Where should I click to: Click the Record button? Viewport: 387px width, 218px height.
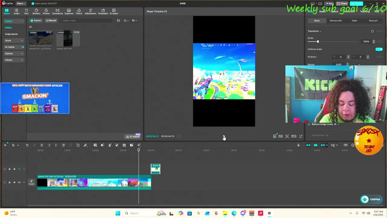(x=51, y=21)
